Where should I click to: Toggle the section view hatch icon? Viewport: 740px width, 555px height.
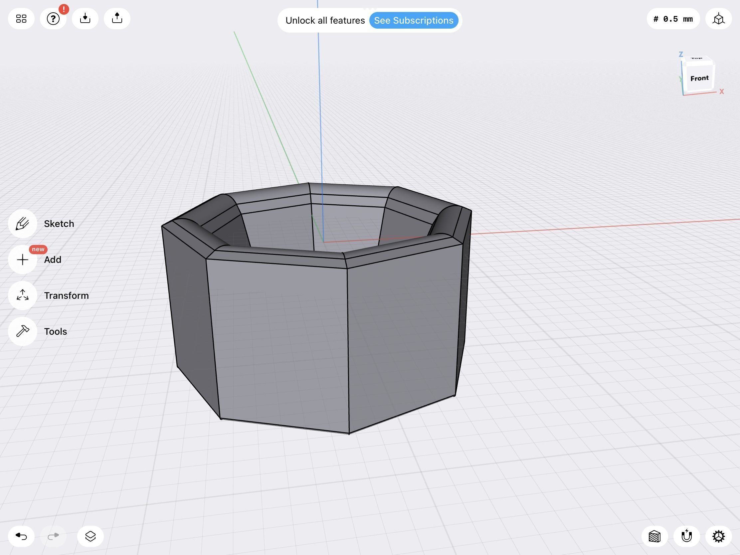point(655,536)
